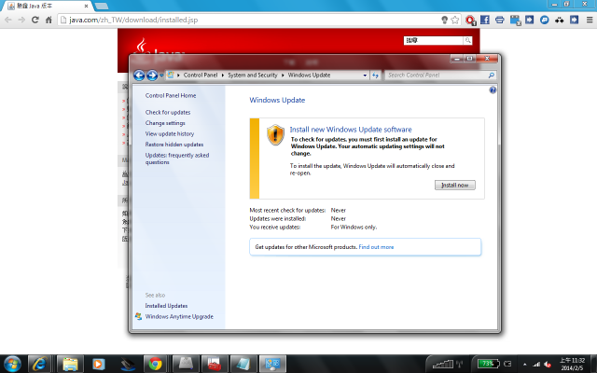Screen dimensions: 597x373
Task: Click the blue round chat extension icon
Action: coord(545,20)
